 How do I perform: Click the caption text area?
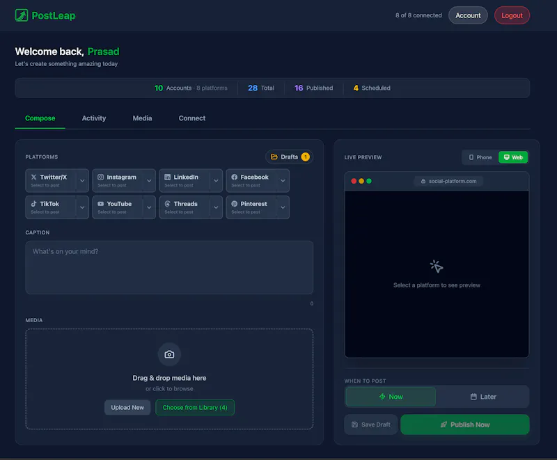pyautogui.click(x=169, y=267)
